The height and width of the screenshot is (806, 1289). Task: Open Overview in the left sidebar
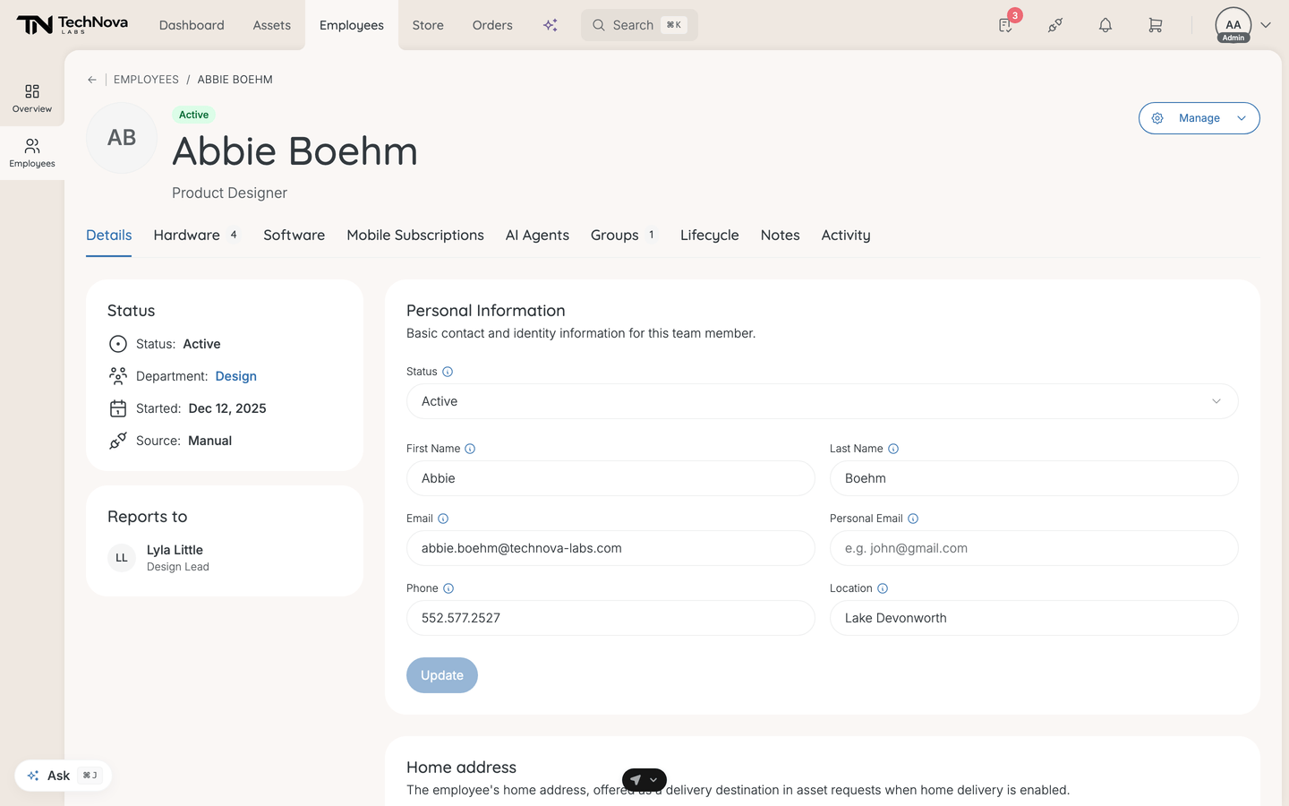coord(32,99)
